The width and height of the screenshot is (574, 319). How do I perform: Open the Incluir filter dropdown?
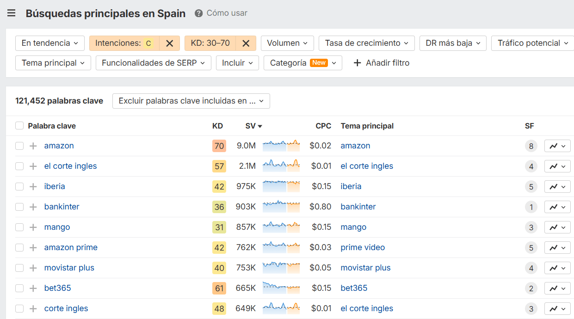click(x=237, y=63)
